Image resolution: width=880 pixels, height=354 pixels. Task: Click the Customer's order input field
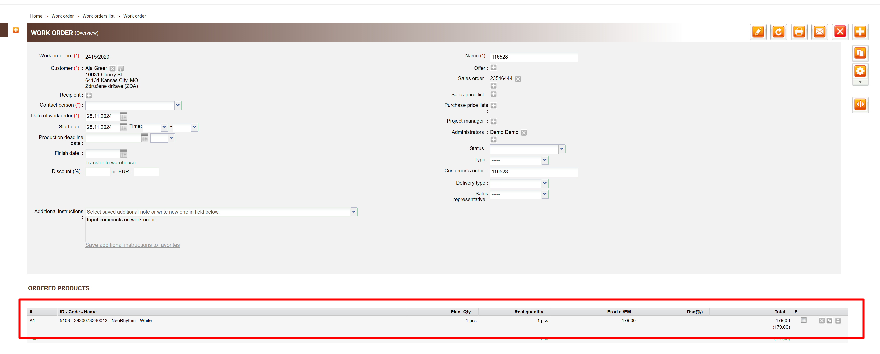coord(534,172)
